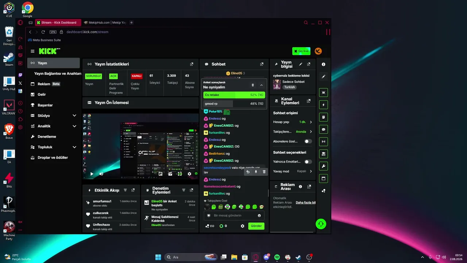Pop out the Etkinlik Akışı panel
This screenshot has height=263, width=467.
pyautogui.click(x=133, y=190)
